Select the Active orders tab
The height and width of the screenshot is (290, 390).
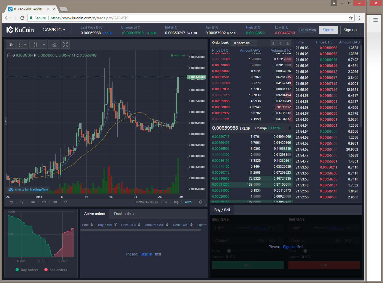coord(95,214)
